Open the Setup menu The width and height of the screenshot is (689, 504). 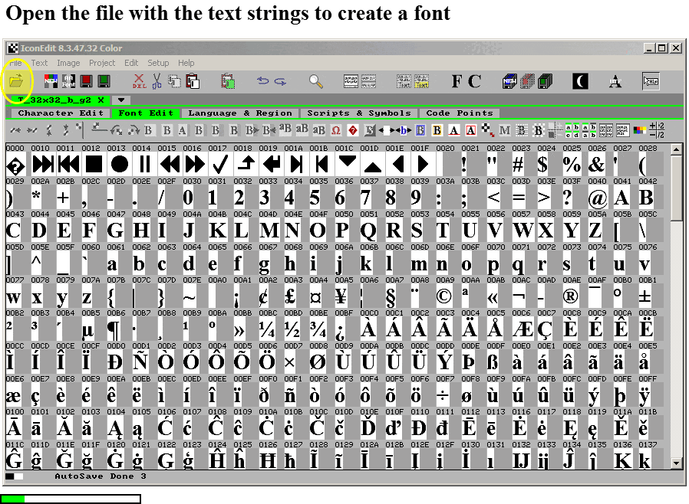pos(158,63)
